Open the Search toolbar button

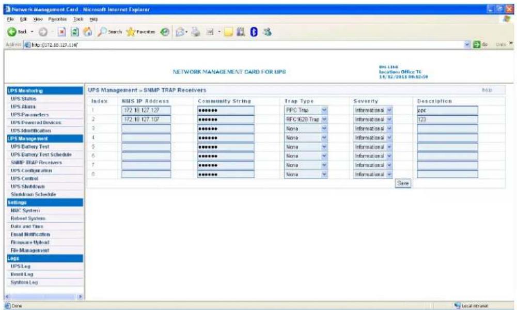point(109,32)
